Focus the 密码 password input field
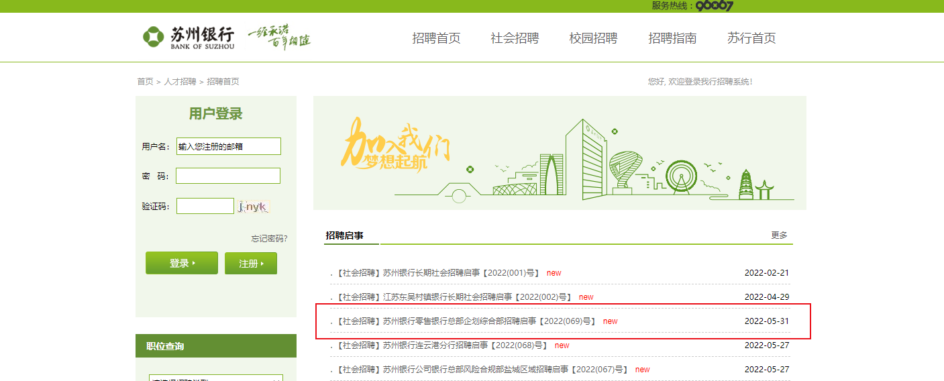The height and width of the screenshot is (381, 944). pyautogui.click(x=228, y=176)
